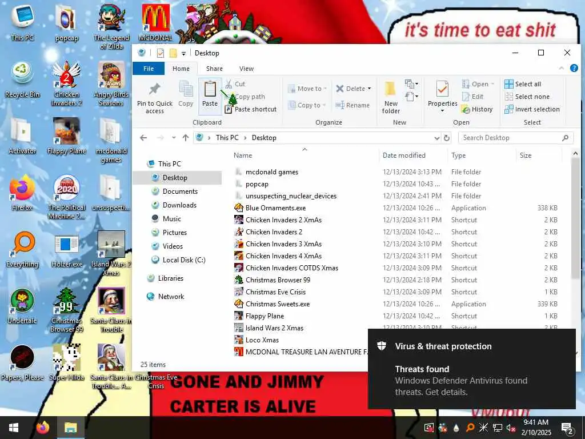Switch to the Share ribbon tab
Screen dimensions: 585x439
click(214, 69)
